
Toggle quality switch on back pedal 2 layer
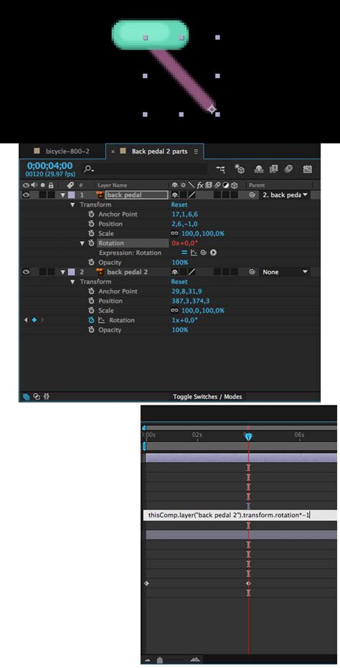[x=192, y=272]
